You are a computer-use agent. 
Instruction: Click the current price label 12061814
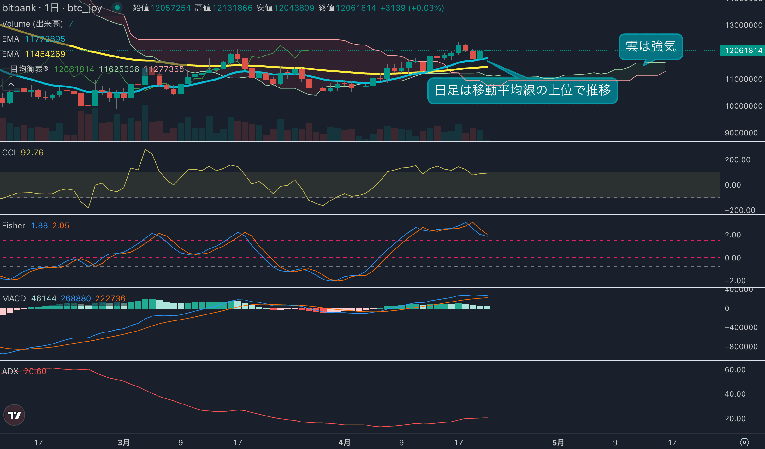pyautogui.click(x=743, y=51)
